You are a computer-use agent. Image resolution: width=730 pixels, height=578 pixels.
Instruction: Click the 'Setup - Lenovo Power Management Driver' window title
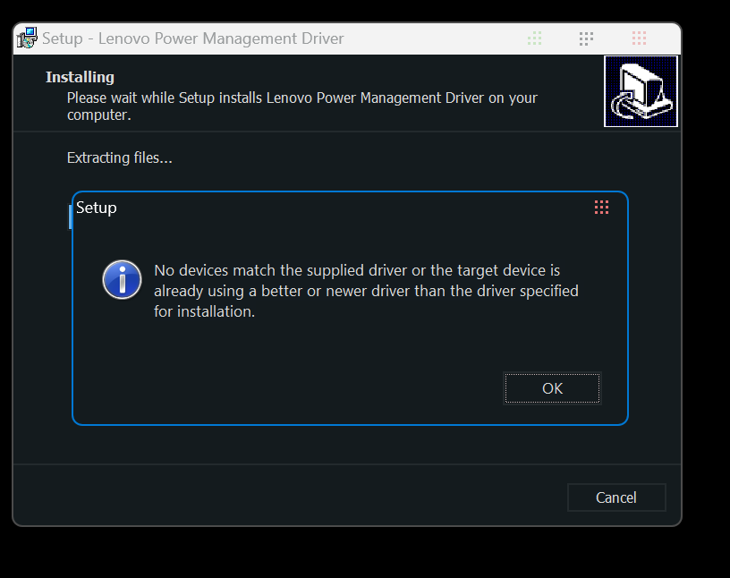(192, 38)
